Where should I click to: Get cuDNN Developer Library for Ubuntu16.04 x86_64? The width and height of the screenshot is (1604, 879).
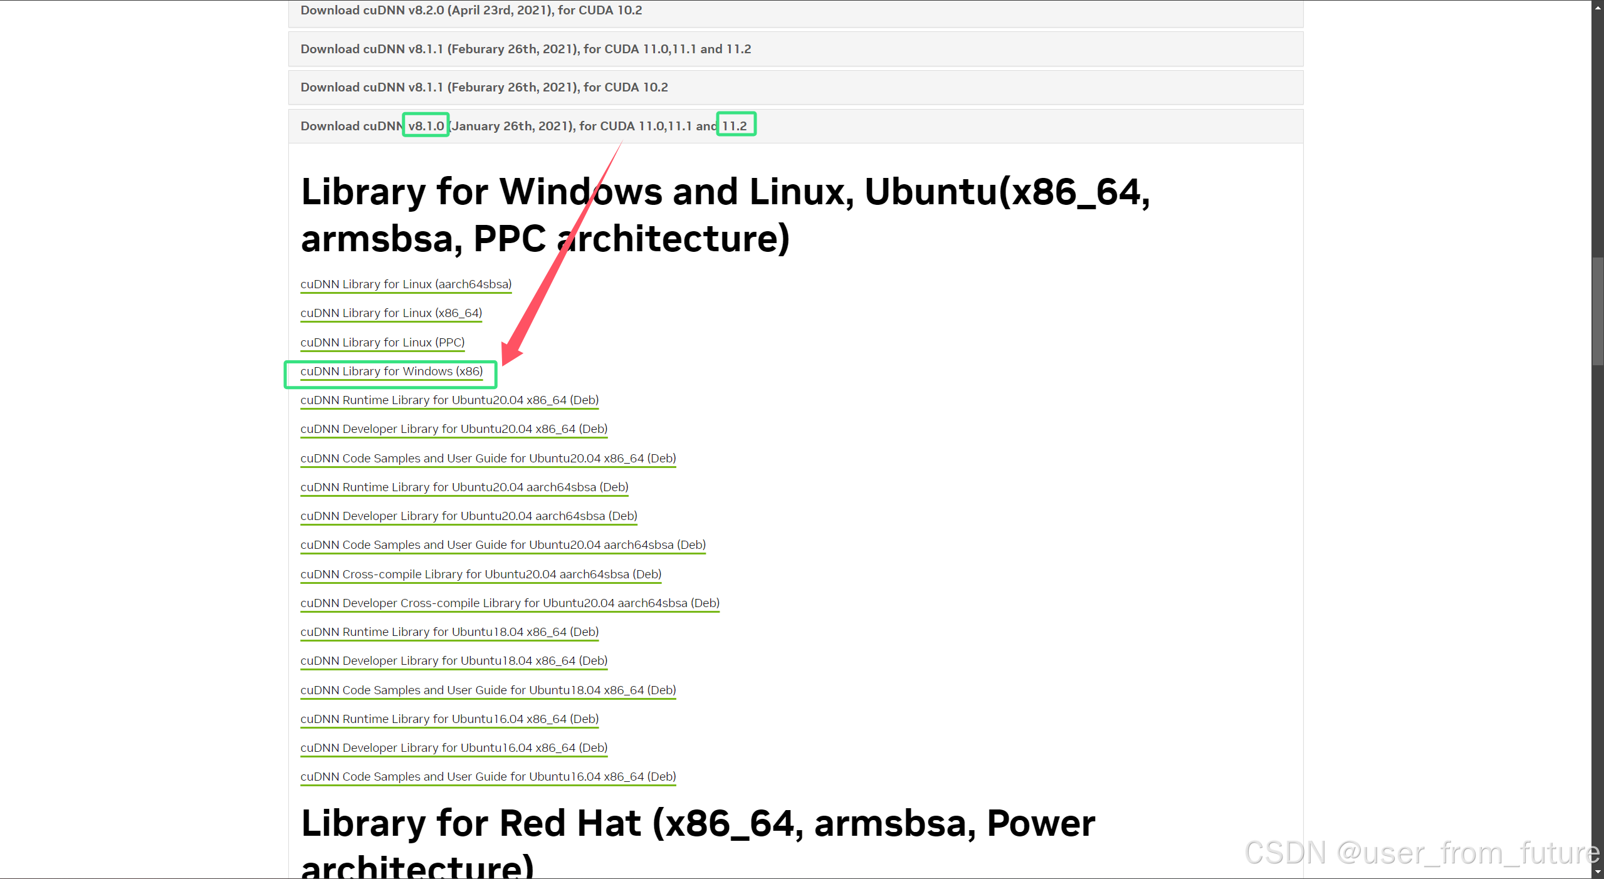click(454, 748)
